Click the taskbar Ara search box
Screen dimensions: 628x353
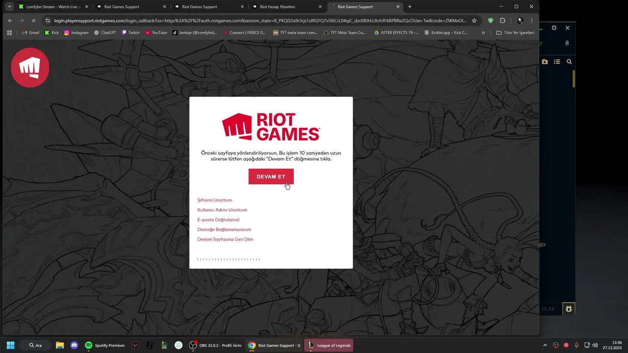pyautogui.click(x=35, y=345)
